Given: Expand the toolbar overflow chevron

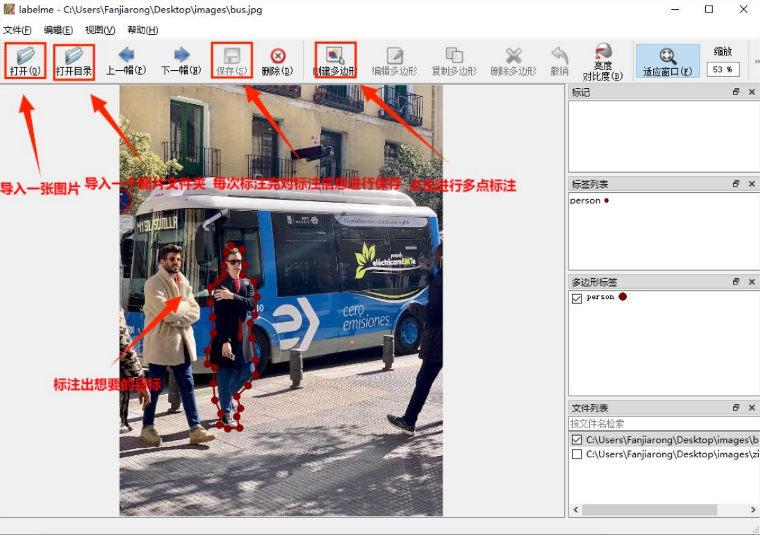Looking at the screenshot, I should point(757,62).
